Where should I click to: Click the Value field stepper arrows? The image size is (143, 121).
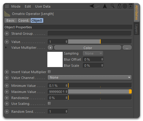[66, 42]
